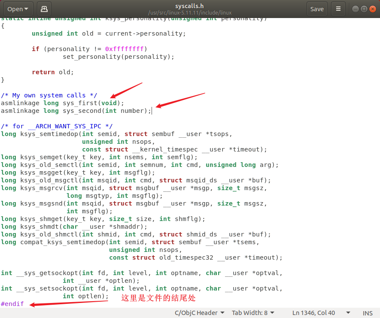
Task: Click the '__kernel_timespec __user *timeout' line
Action: [x=174, y=149]
